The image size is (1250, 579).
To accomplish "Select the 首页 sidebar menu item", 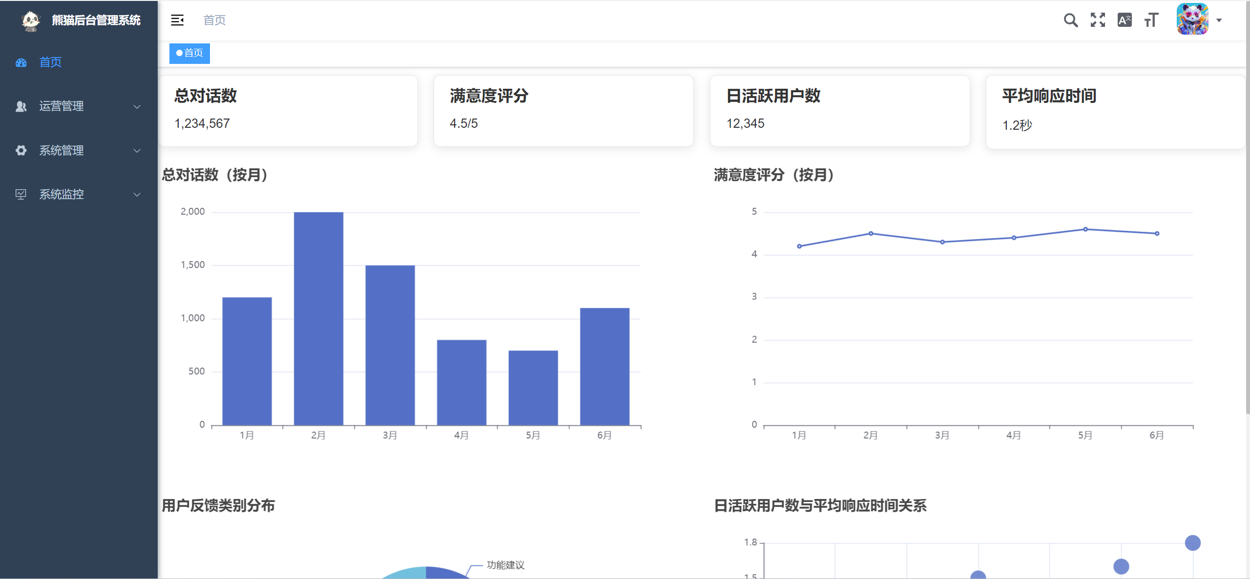I will (50, 62).
